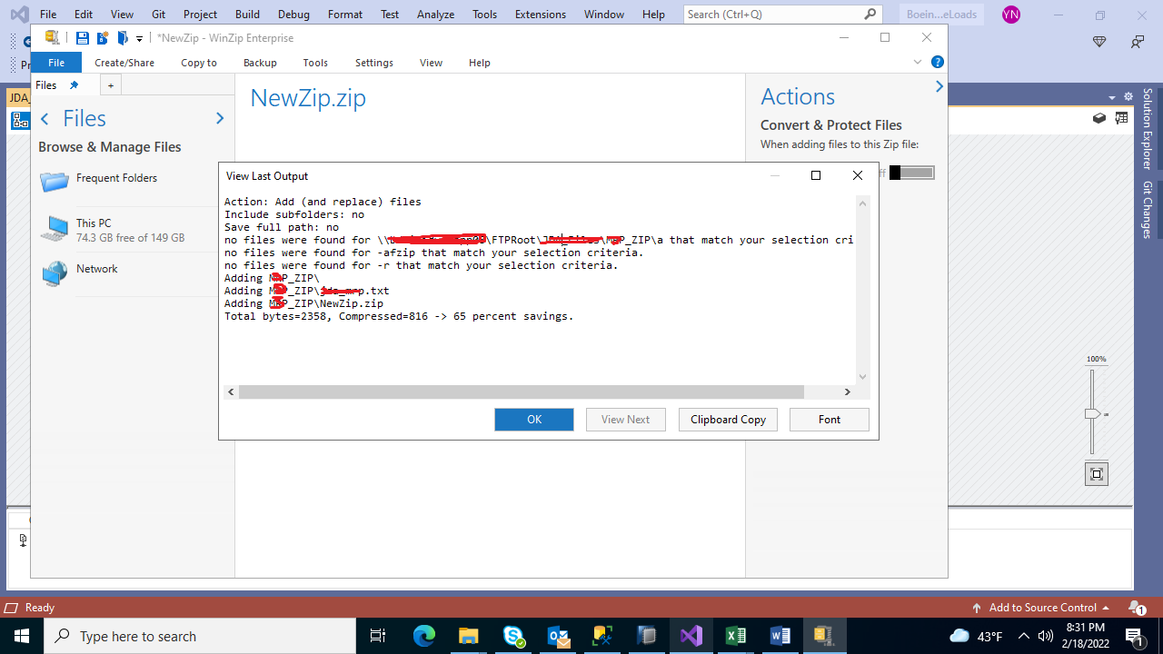This screenshot has width=1163, height=654.
Task: Open Visual Studio Test menu
Action: tap(390, 15)
